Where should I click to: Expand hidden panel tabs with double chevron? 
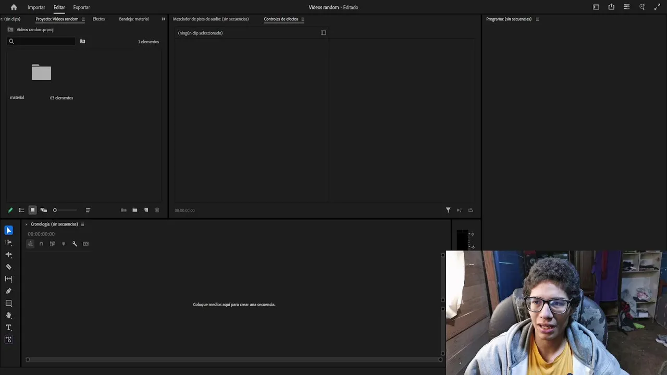pos(163,19)
